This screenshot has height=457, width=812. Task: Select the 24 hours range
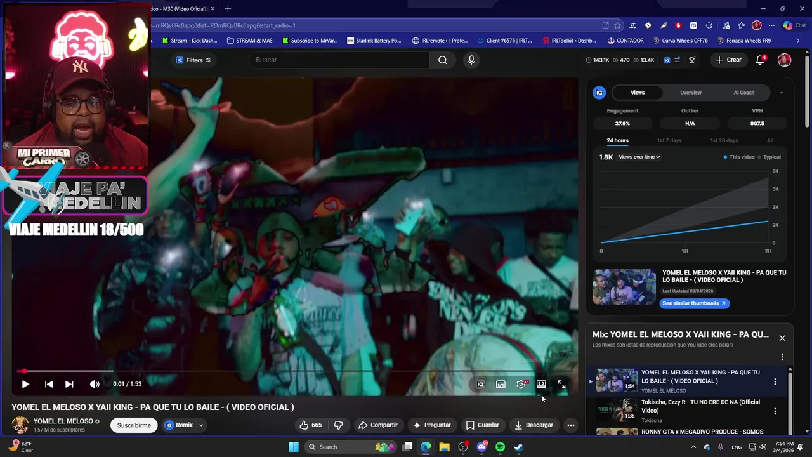(x=617, y=140)
